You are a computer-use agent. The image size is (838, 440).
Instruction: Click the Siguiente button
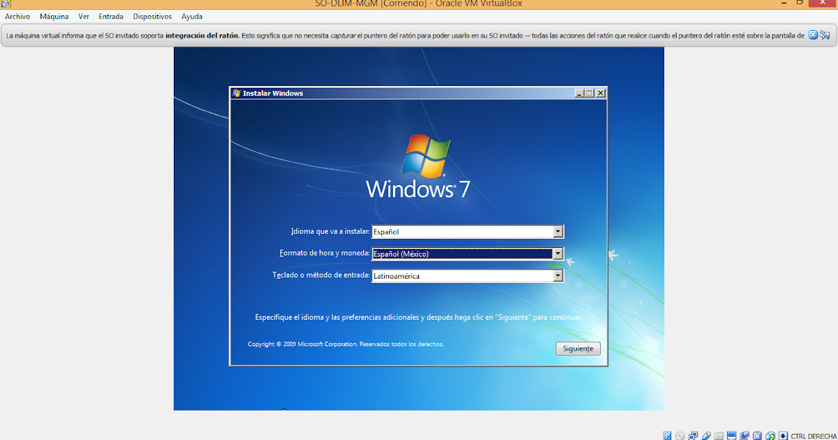coord(578,348)
